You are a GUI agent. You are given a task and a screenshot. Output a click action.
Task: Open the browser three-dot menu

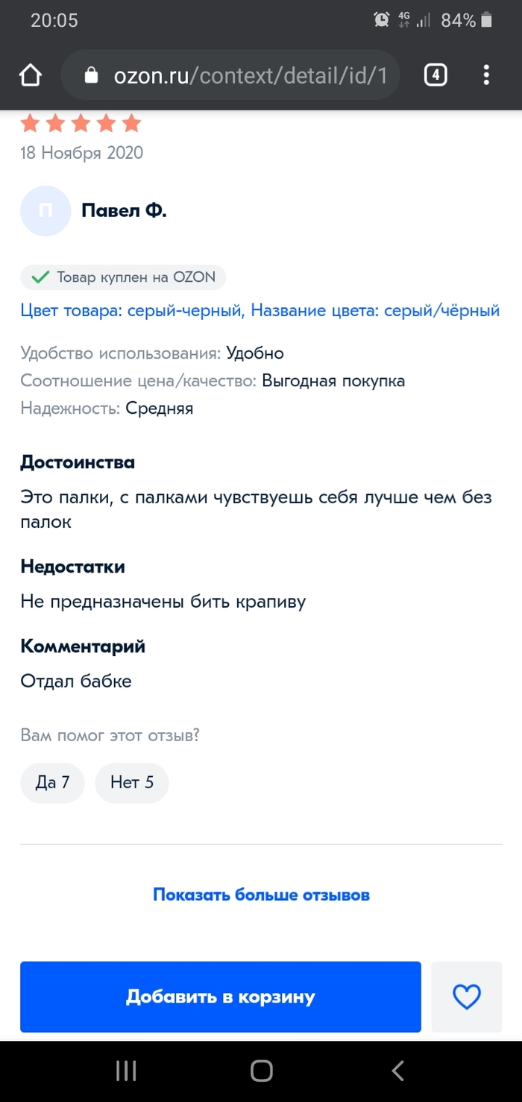[486, 75]
